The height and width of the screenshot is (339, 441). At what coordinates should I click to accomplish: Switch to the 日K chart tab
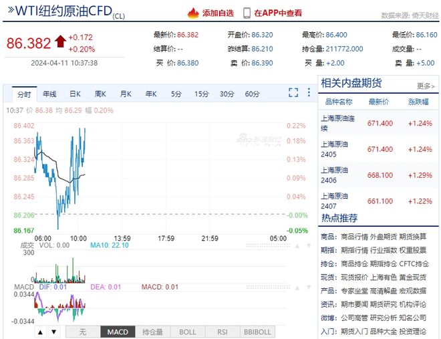tap(75, 94)
